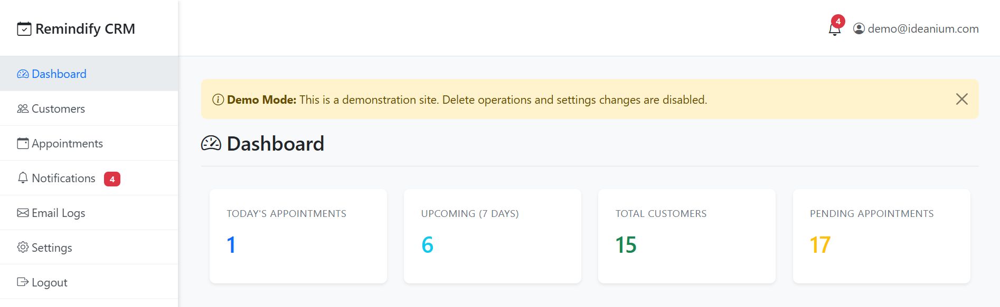This screenshot has height=307, width=1000.
Task: Open the Notifications menu item
Action: point(63,179)
